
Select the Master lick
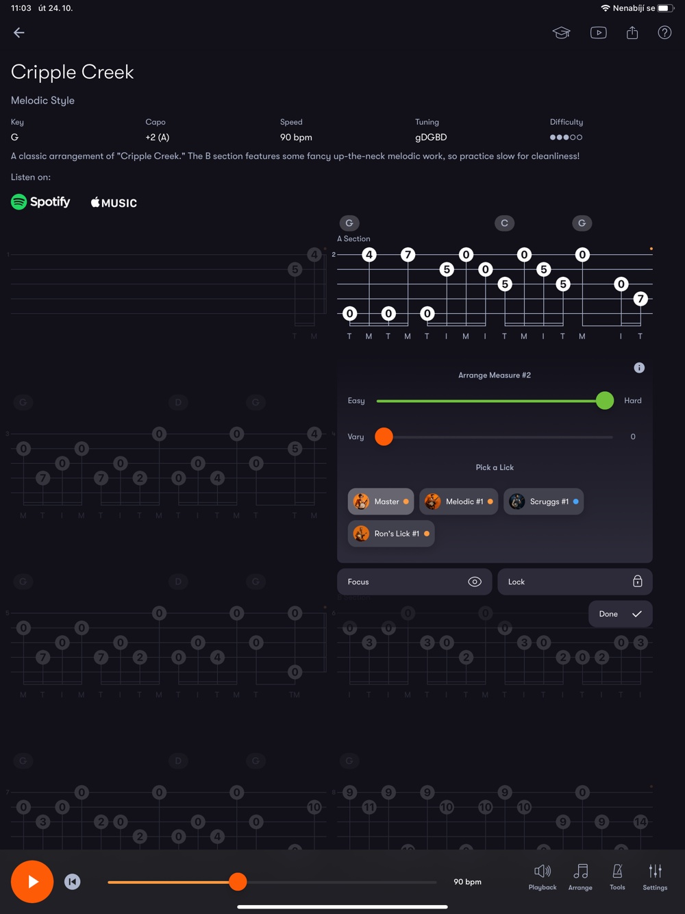pyautogui.click(x=381, y=502)
